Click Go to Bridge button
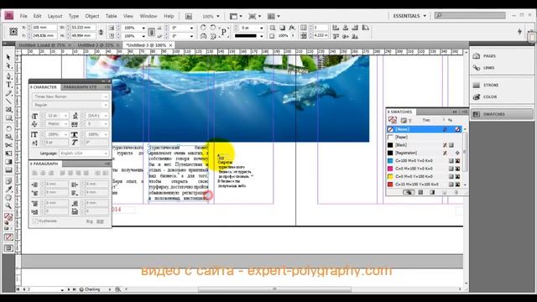 click(x=188, y=16)
